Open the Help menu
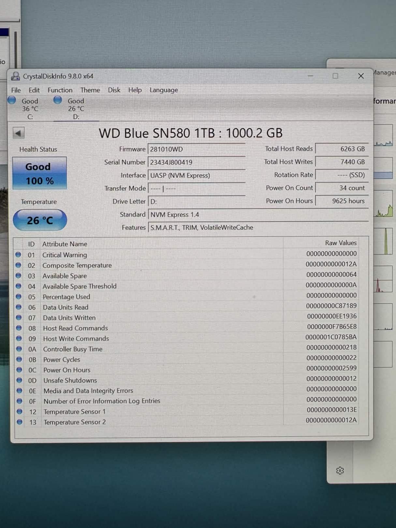 click(135, 90)
